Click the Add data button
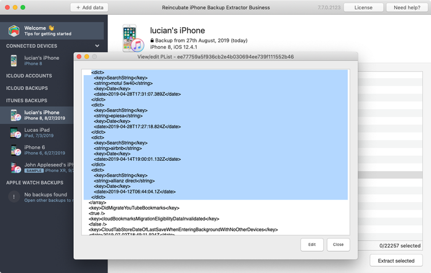The height and width of the screenshot is (273, 431). click(x=89, y=7)
